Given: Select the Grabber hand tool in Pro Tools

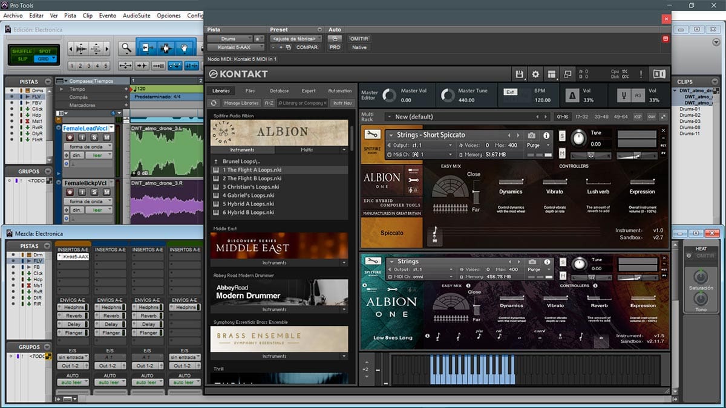Looking at the screenshot, I should pyautogui.click(x=185, y=48).
